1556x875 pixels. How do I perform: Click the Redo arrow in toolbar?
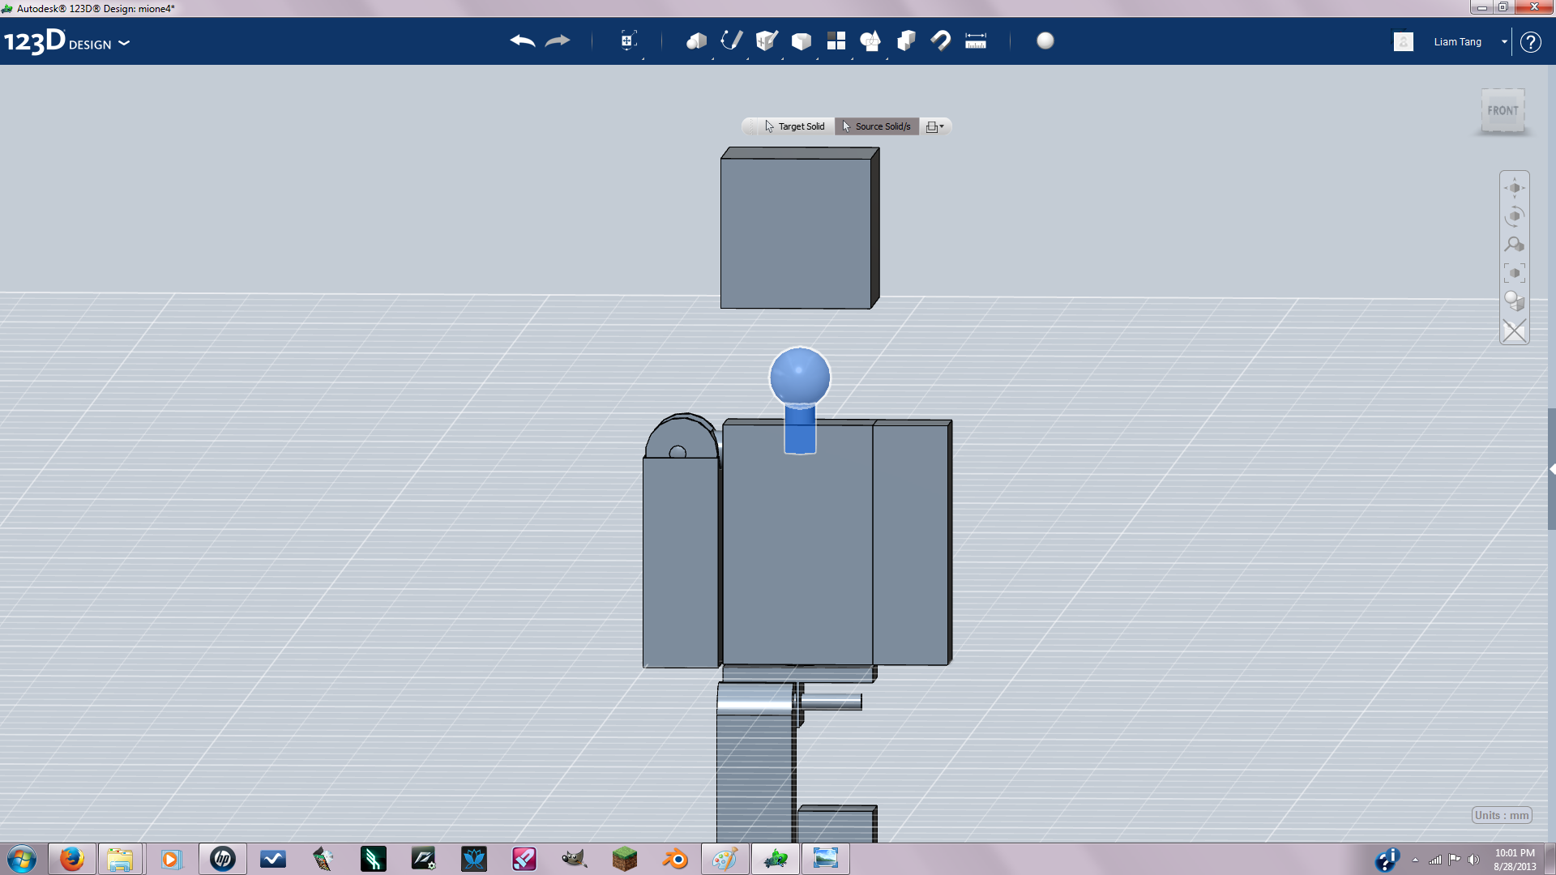point(558,41)
